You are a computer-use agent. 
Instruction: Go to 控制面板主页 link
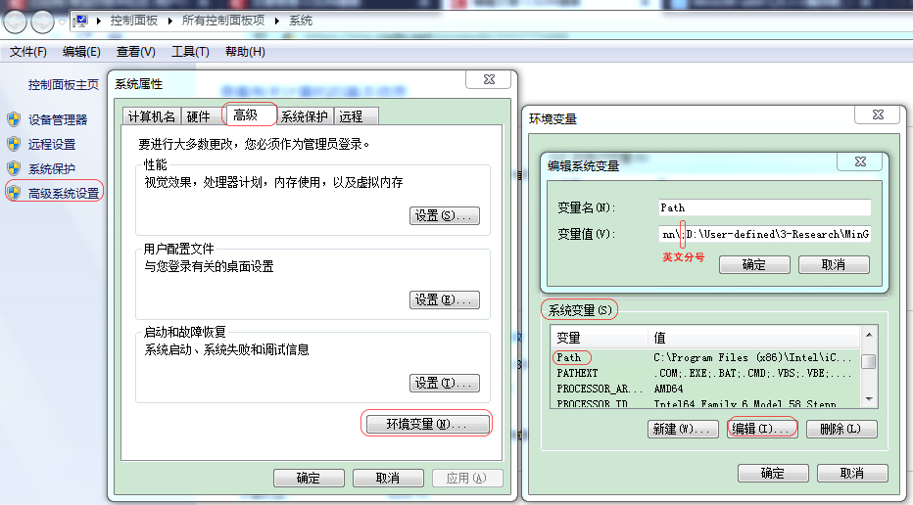point(64,85)
